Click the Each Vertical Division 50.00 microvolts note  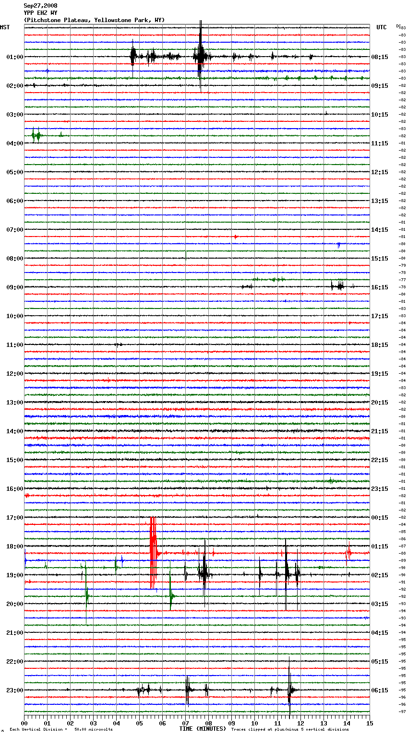pos(61,729)
